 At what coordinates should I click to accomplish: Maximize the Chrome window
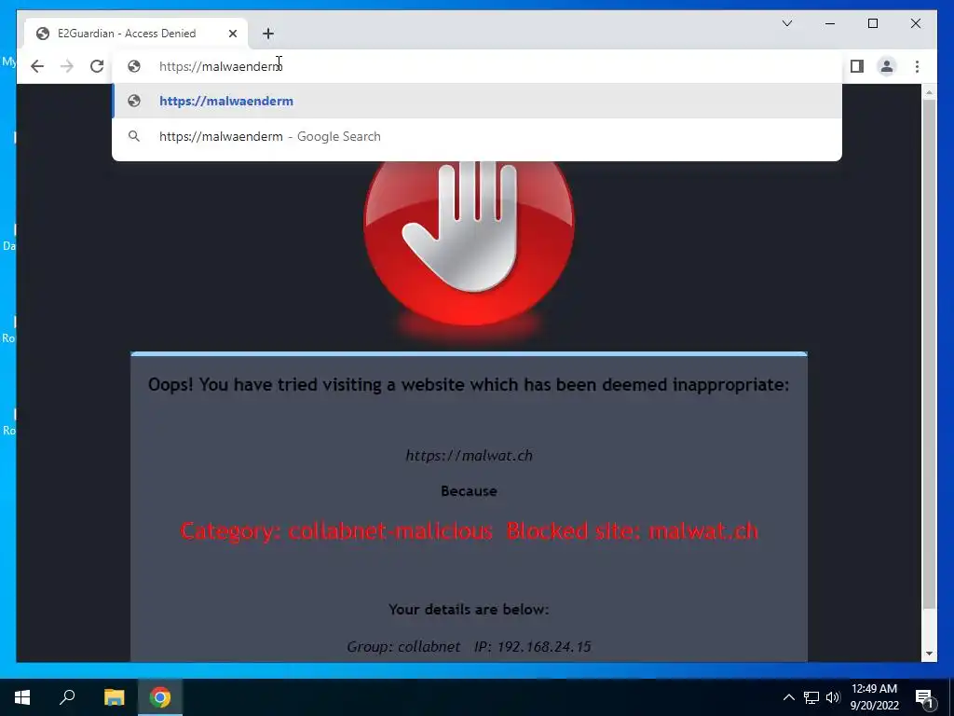click(x=872, y=23)
